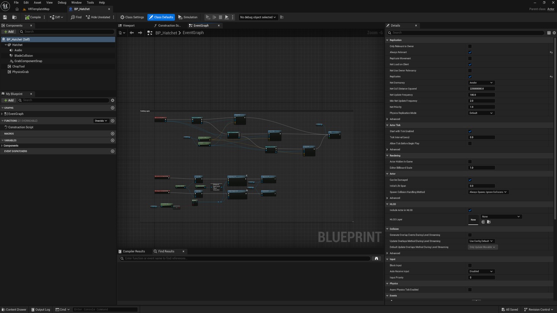Viewport: 557px width, 313px height.
Task: Open Details panel settings gear
Action: click(x=554, y=33)
